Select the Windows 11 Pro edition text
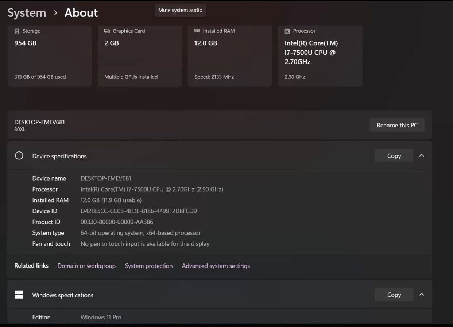This screenshot has width=453, height=327. pyautogui.click(x=101, y=317)
